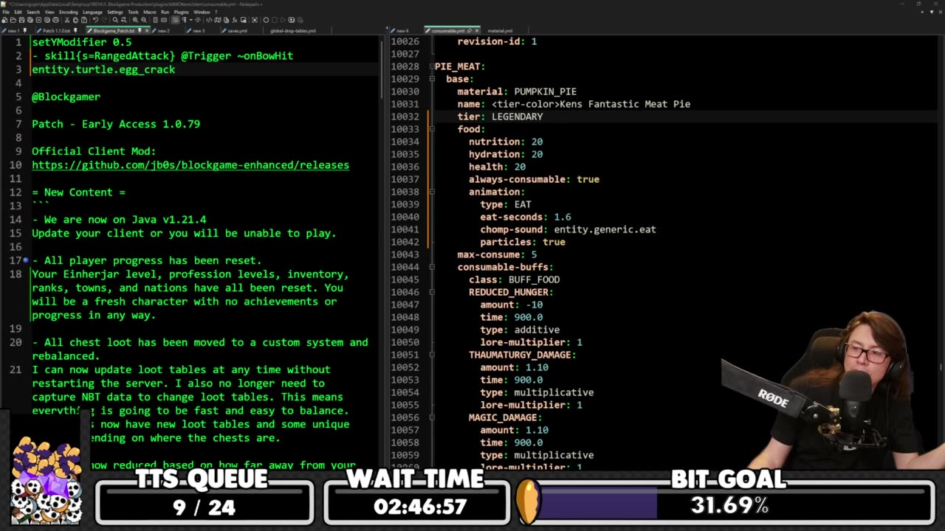Click the Save All toolbar icon
The width and height of the screenshot is (945, 531).
coord(30,20)
